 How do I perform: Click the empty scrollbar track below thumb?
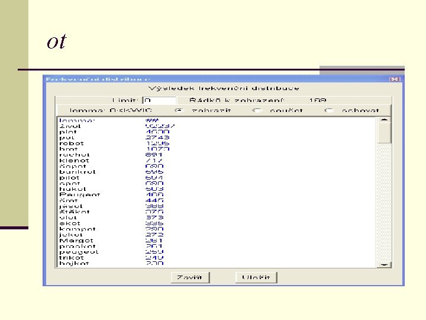[x=384, y=203]
